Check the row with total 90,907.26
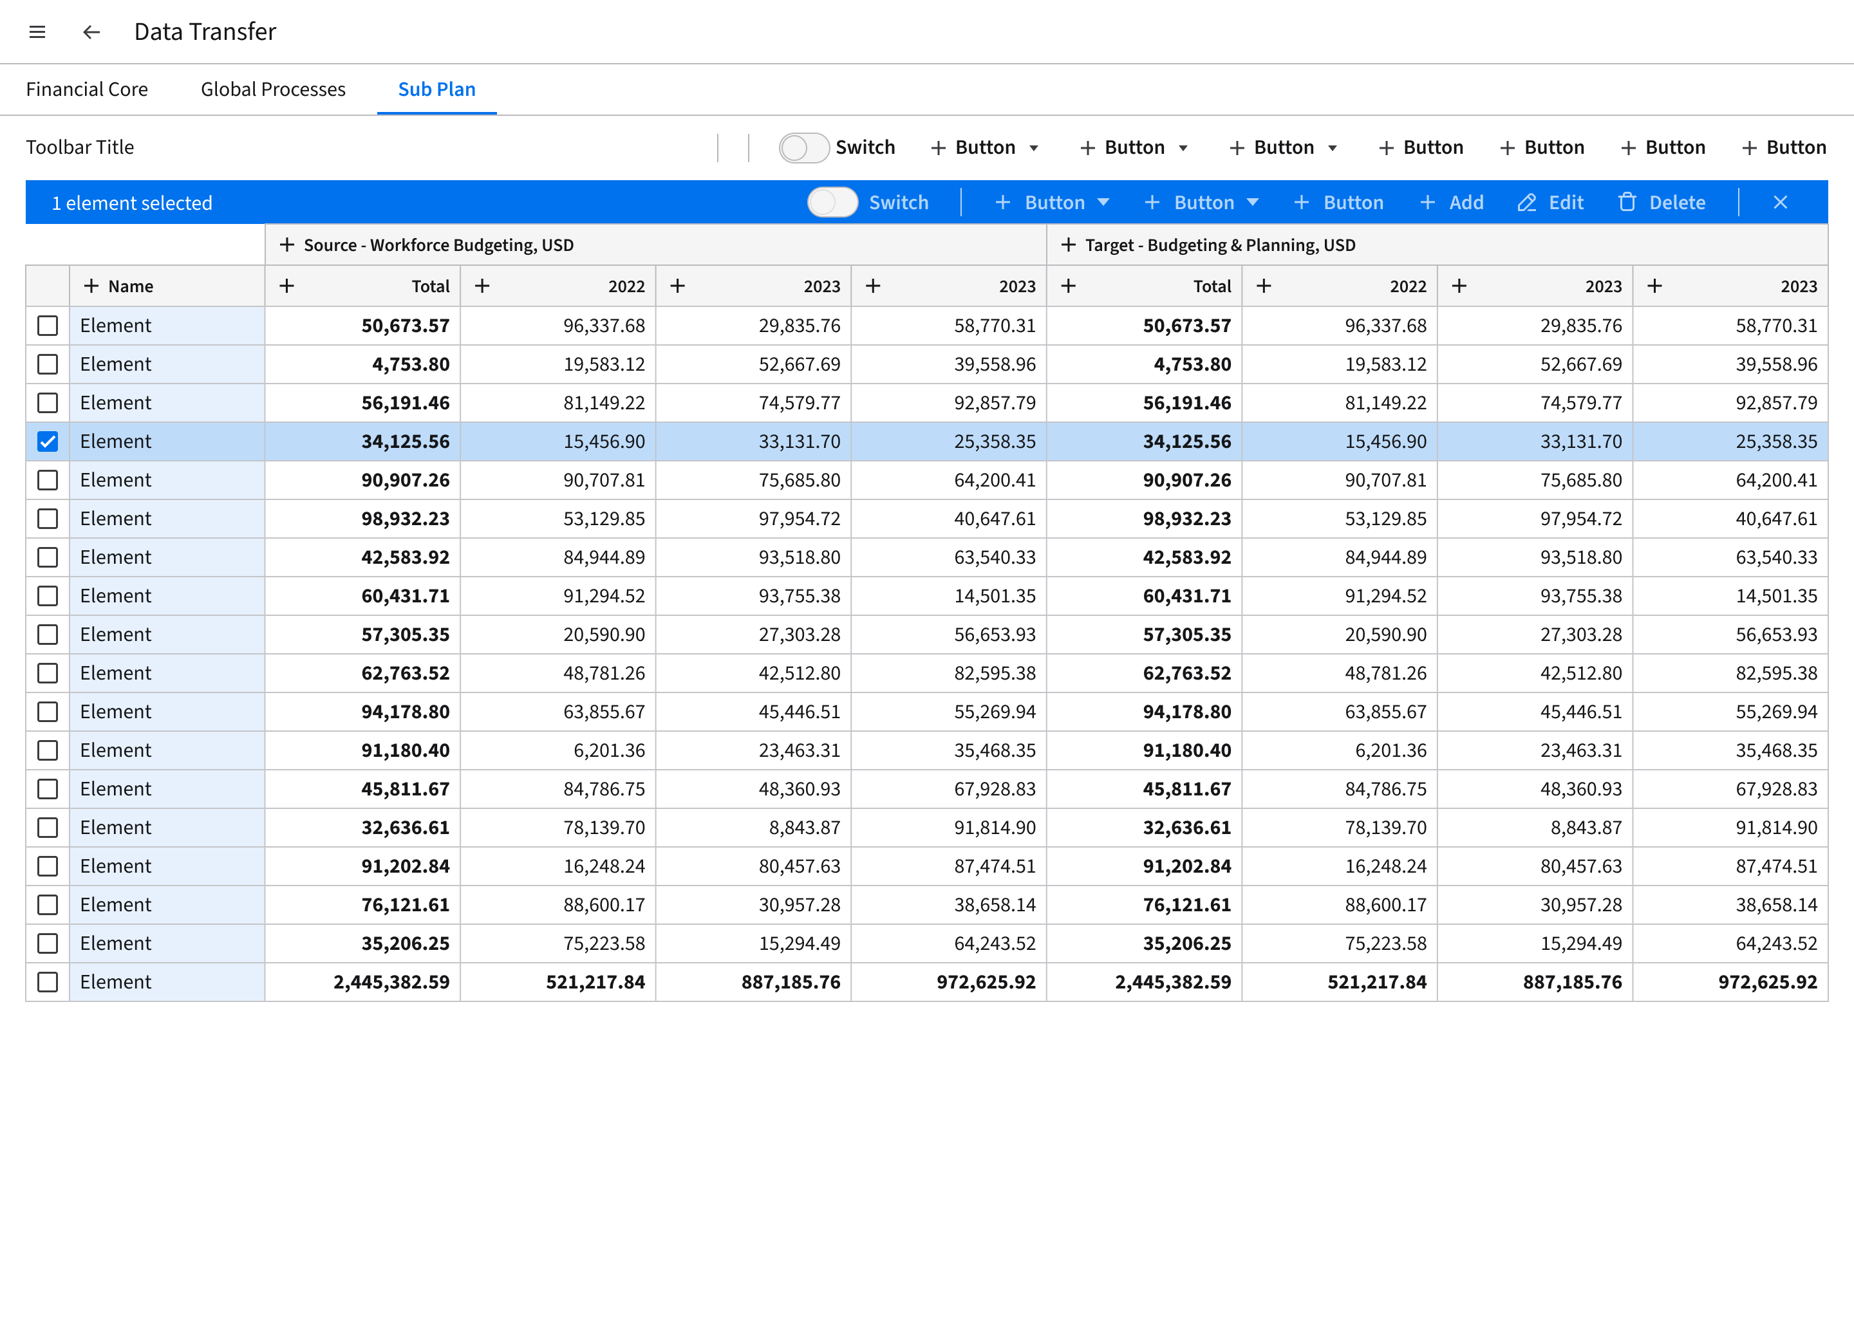The height and width of the screenshot is (1318, 1854). coord(48,481)
